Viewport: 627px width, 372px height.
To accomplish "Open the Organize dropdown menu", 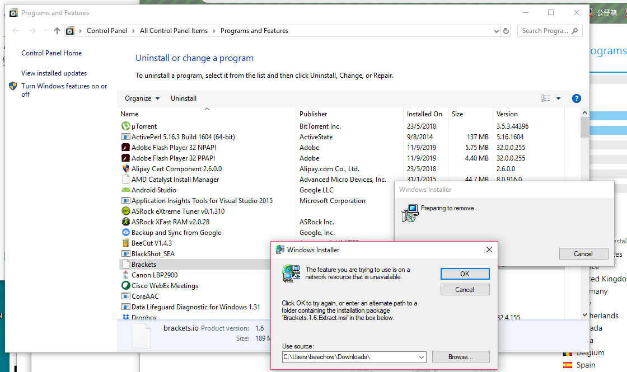I will (x=142, y=98).
